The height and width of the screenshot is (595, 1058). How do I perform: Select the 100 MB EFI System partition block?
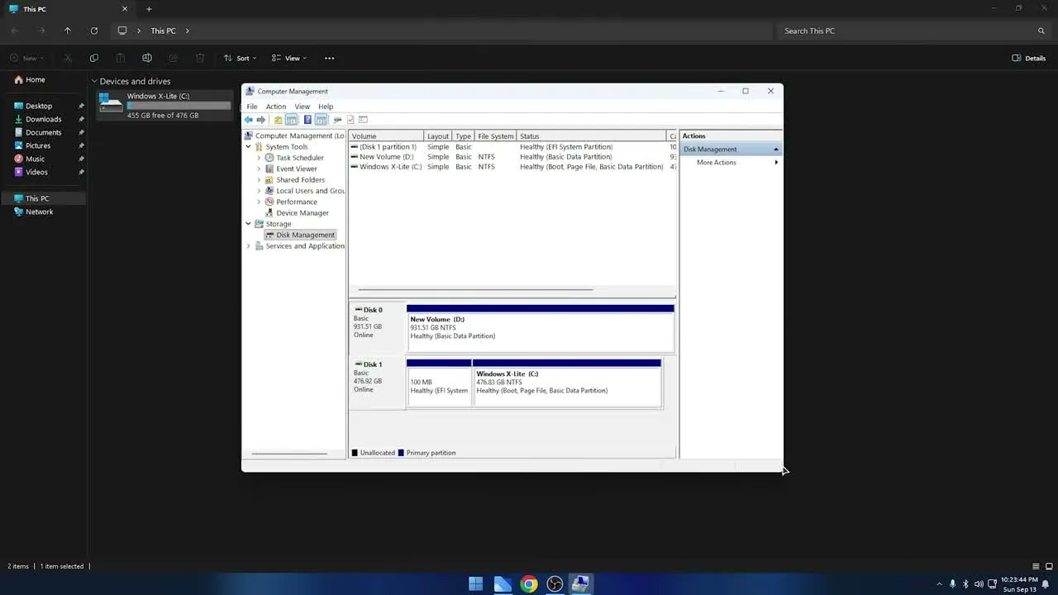[439, 383]
